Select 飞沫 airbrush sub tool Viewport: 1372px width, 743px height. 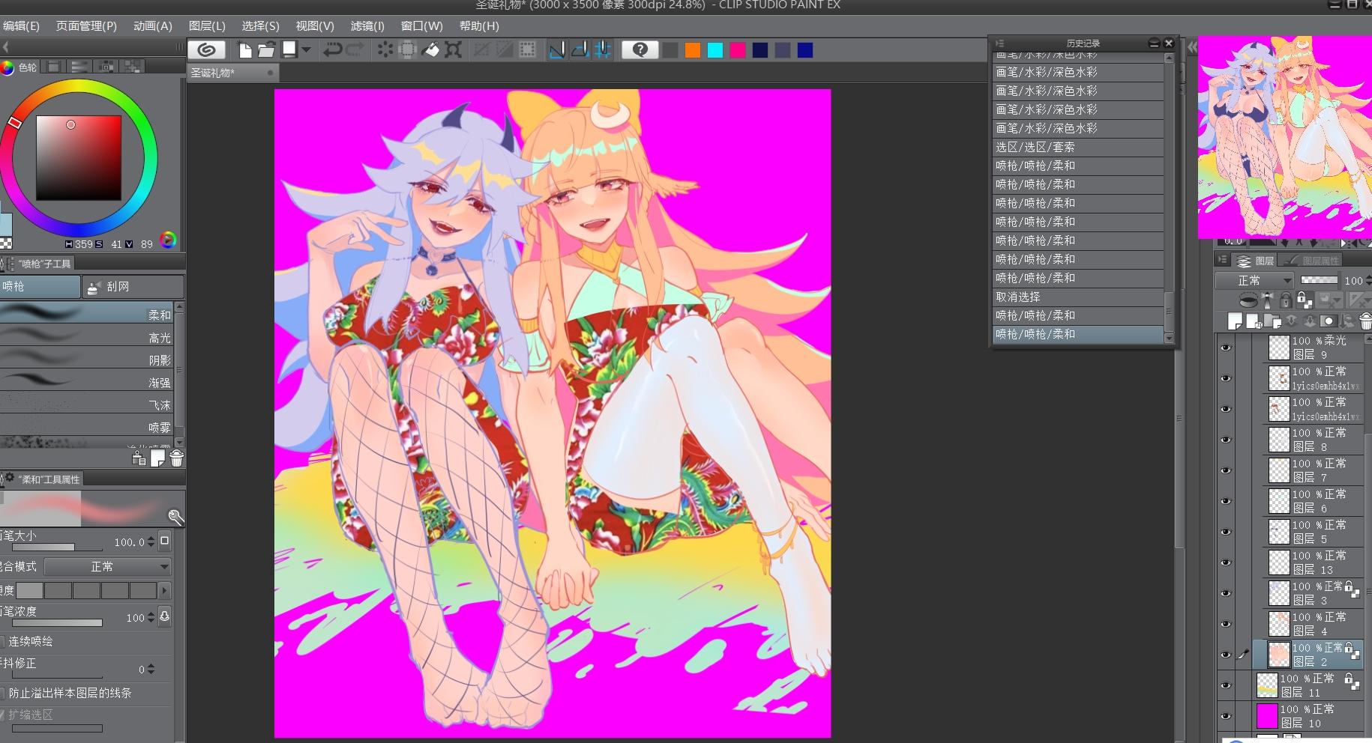coord(86,404)
